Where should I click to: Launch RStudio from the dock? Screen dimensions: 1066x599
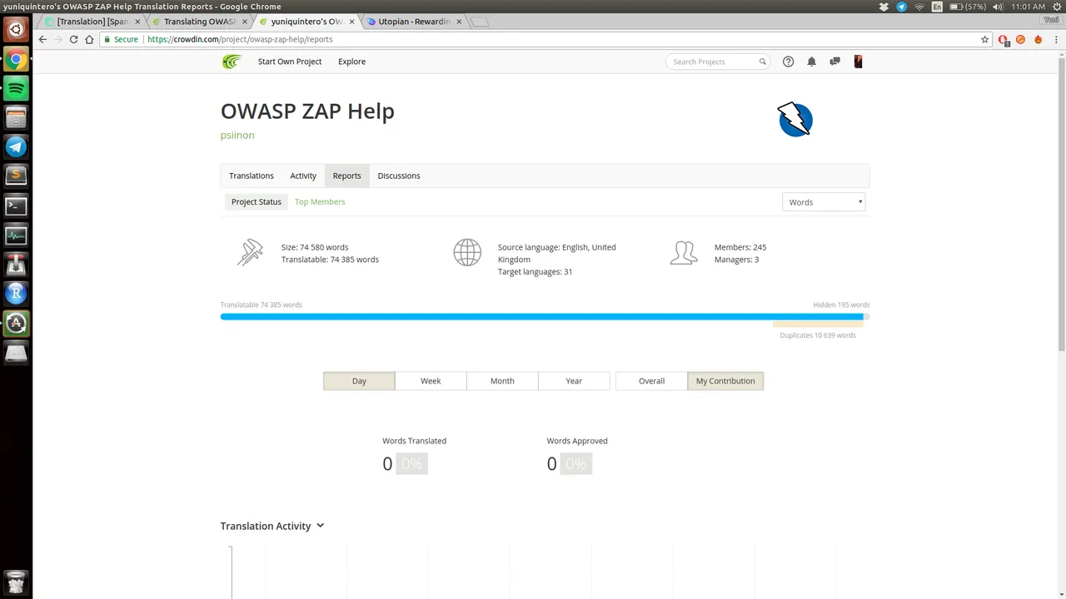coord(16,294)
